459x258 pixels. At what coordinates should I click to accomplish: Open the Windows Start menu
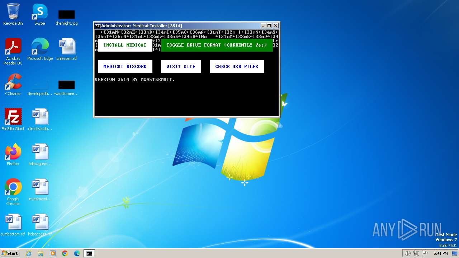coord(10,253)
